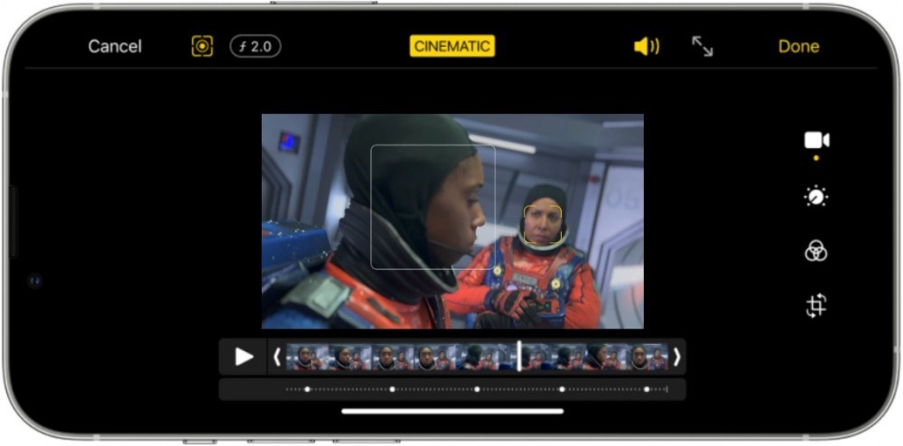The image size is (903, 446).
Task: Open the crop and rotate tool
Action: [x=816, y=305]
